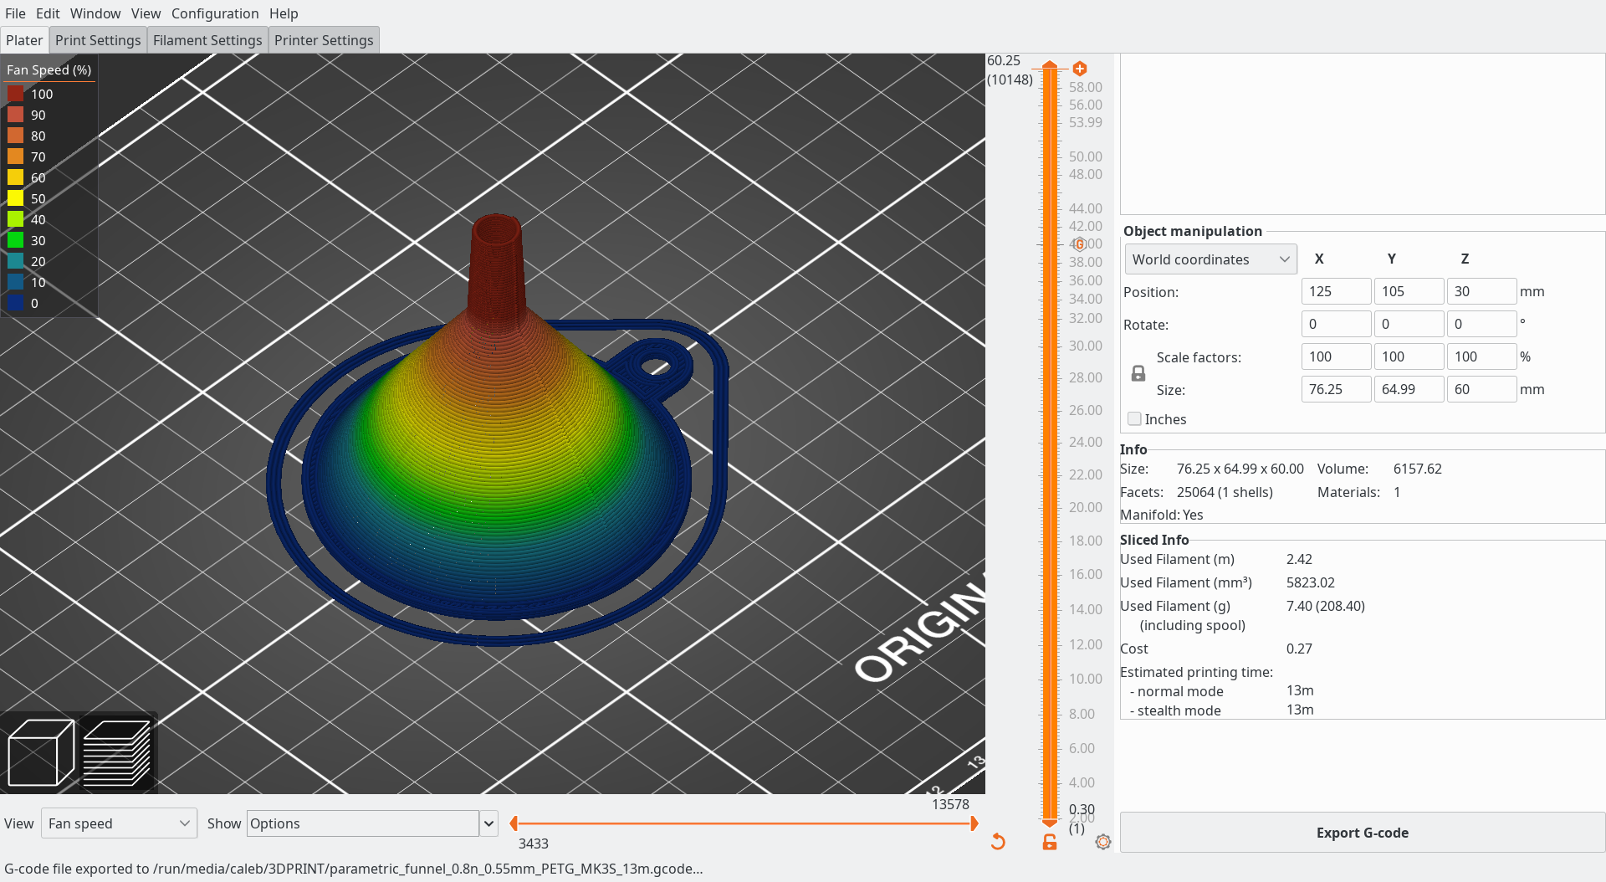Click the Scale factors Y field
The height and width of the screenshot is (882, 1606).
(1409, 356)
